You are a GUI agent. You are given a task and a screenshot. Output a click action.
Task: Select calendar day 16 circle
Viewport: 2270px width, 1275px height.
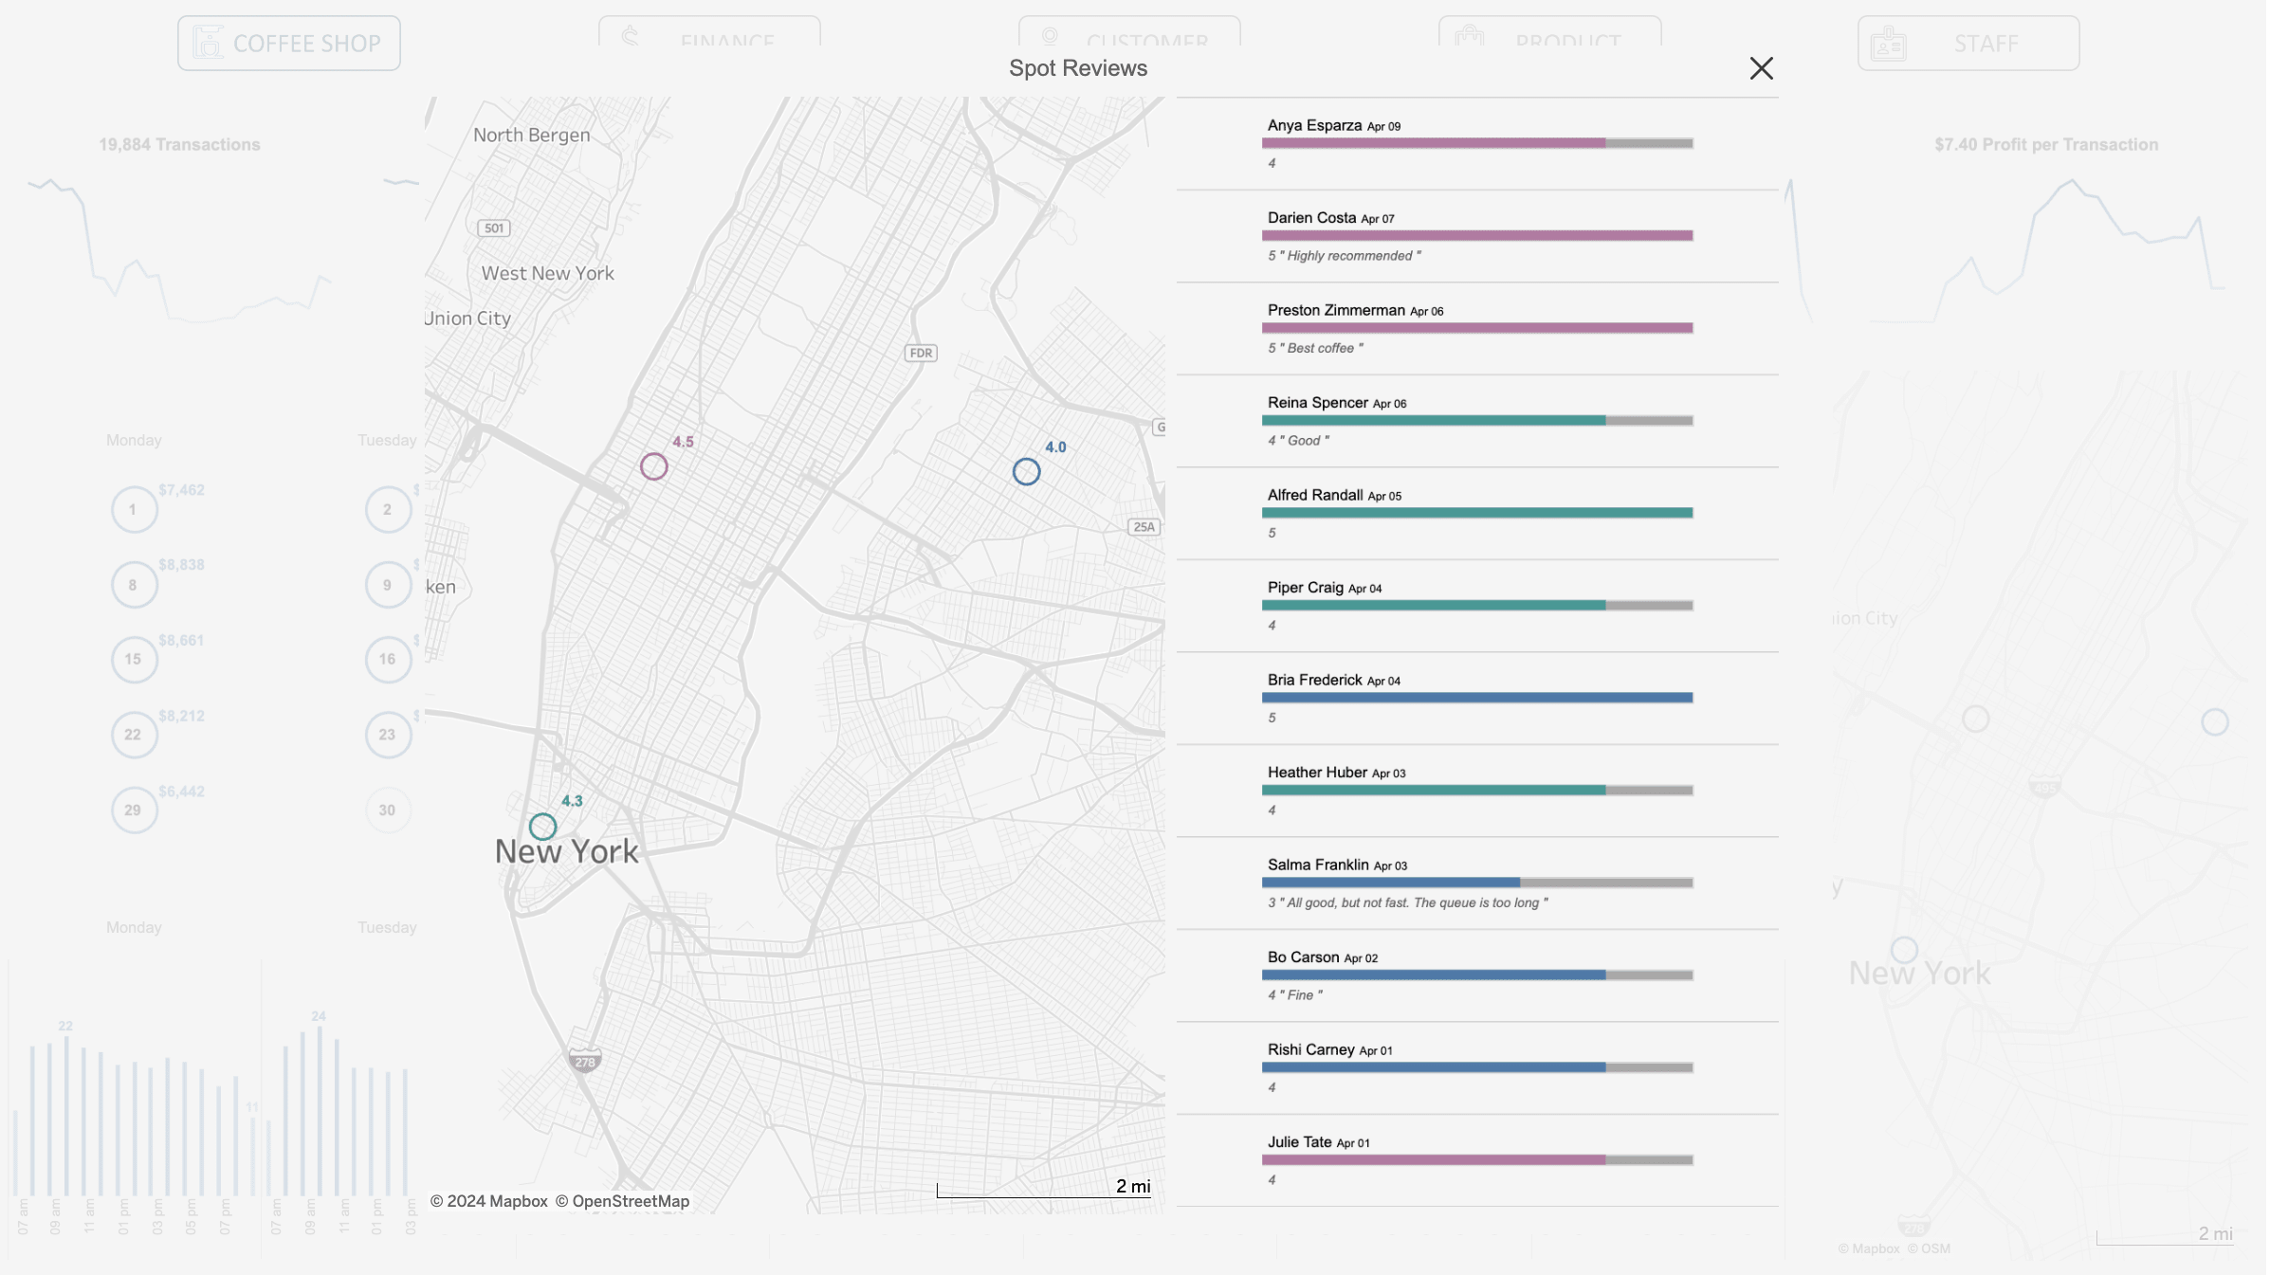tap(388, 659)
